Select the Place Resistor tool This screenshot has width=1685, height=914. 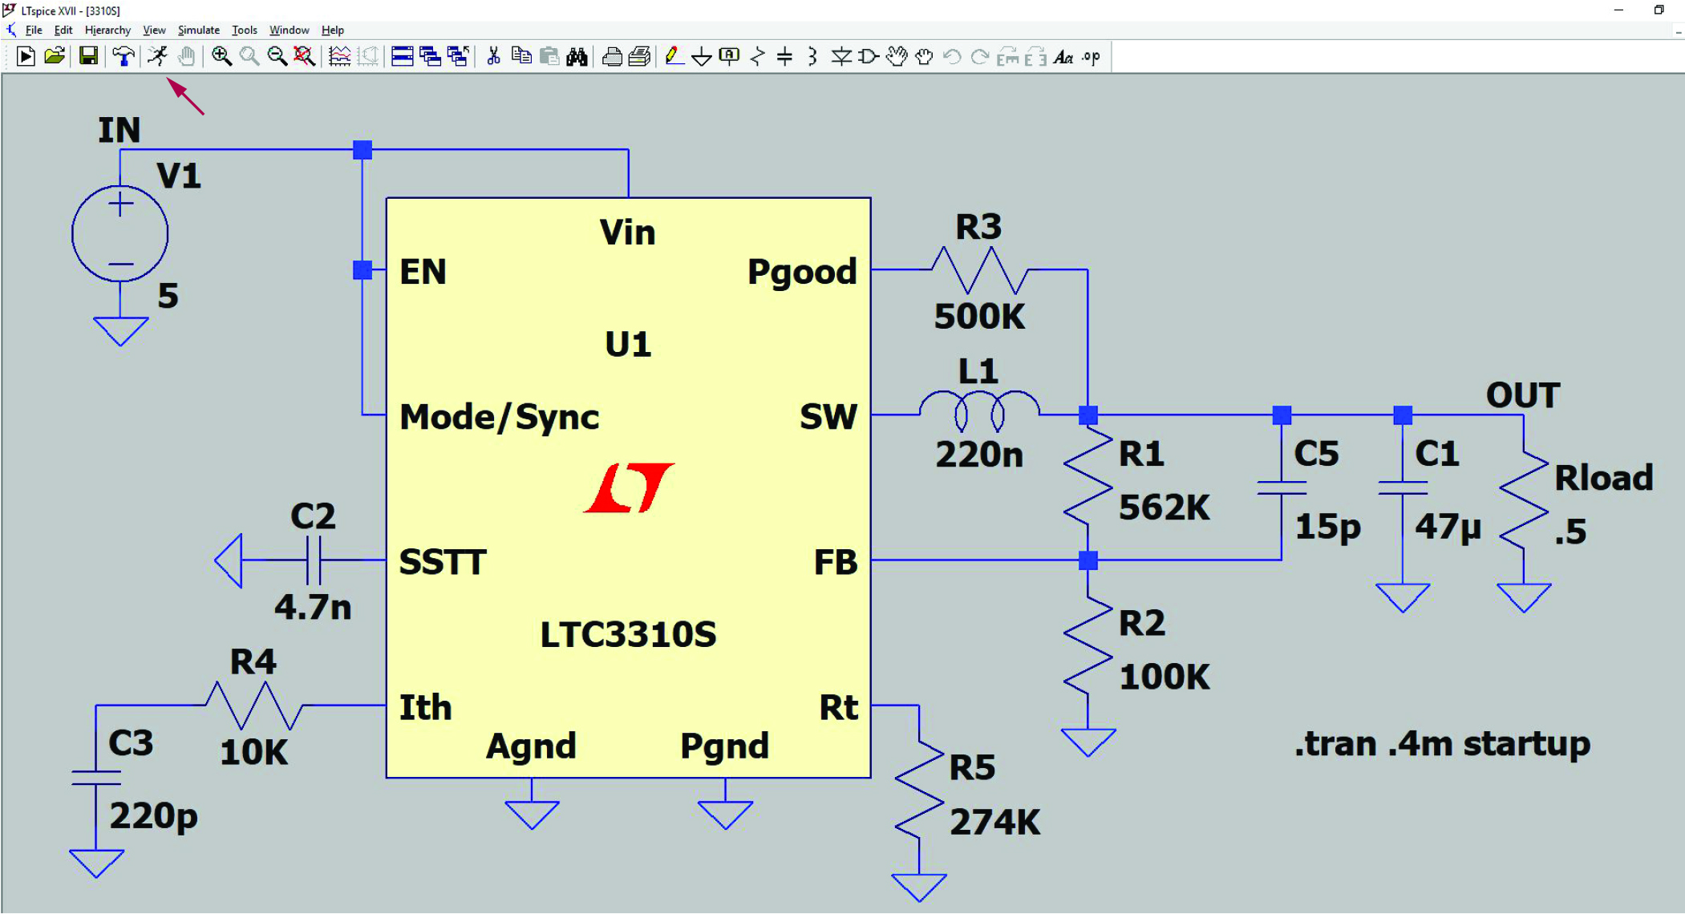(x=757, y=56)
